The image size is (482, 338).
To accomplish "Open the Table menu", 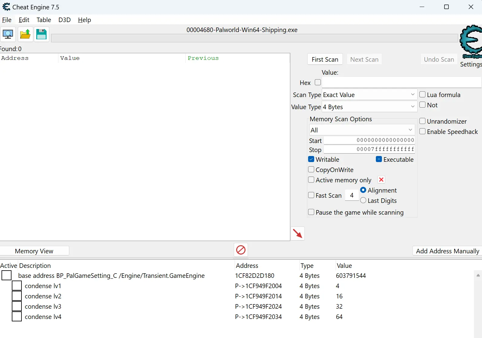I will tap(44, 20).
